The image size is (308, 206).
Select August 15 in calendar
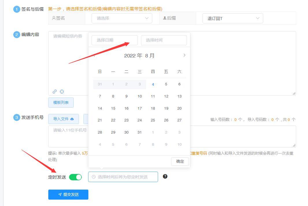coord(113,108)
